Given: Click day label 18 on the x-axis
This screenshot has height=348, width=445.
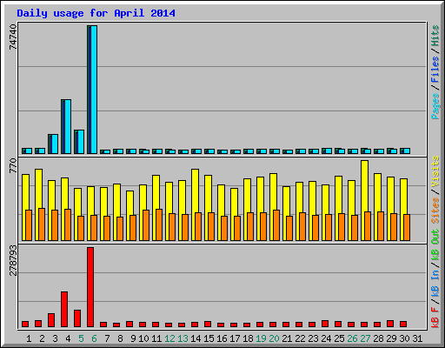Looking at the screenshot, I should coord(248,338).
